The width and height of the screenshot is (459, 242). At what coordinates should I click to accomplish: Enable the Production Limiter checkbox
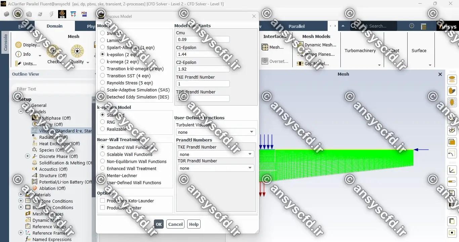coord(102,208)
